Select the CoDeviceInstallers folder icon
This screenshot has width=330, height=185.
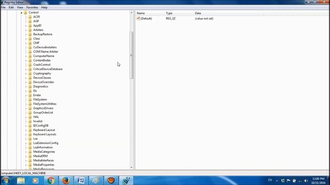(30, 47)
